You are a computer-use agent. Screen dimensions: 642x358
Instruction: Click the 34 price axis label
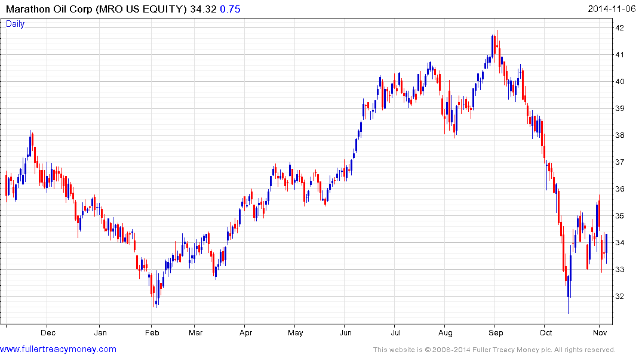pyautogui.click(x=619, y=243)
